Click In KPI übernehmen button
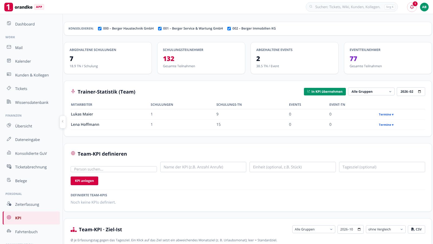This screenshot has width=433, height=244. (x=325, y=92)
